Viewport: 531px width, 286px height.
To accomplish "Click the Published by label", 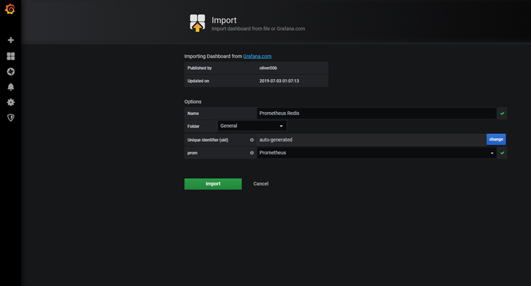I will tap(200, 68).
